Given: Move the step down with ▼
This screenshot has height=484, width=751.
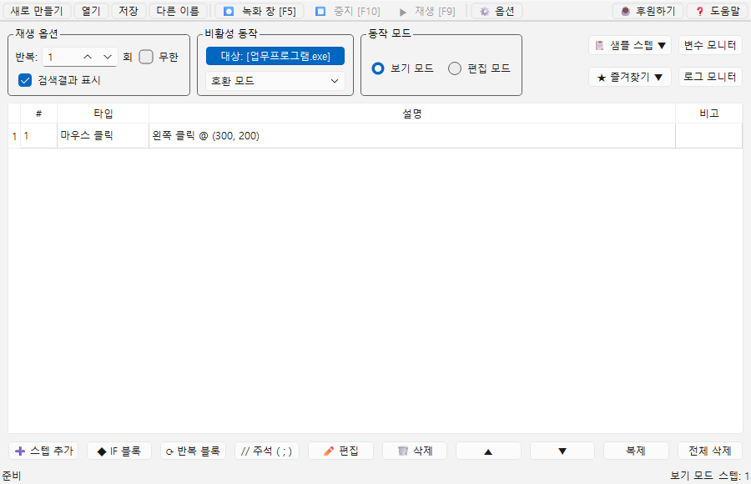Looking at the screenshot, I should pos(562,451).
